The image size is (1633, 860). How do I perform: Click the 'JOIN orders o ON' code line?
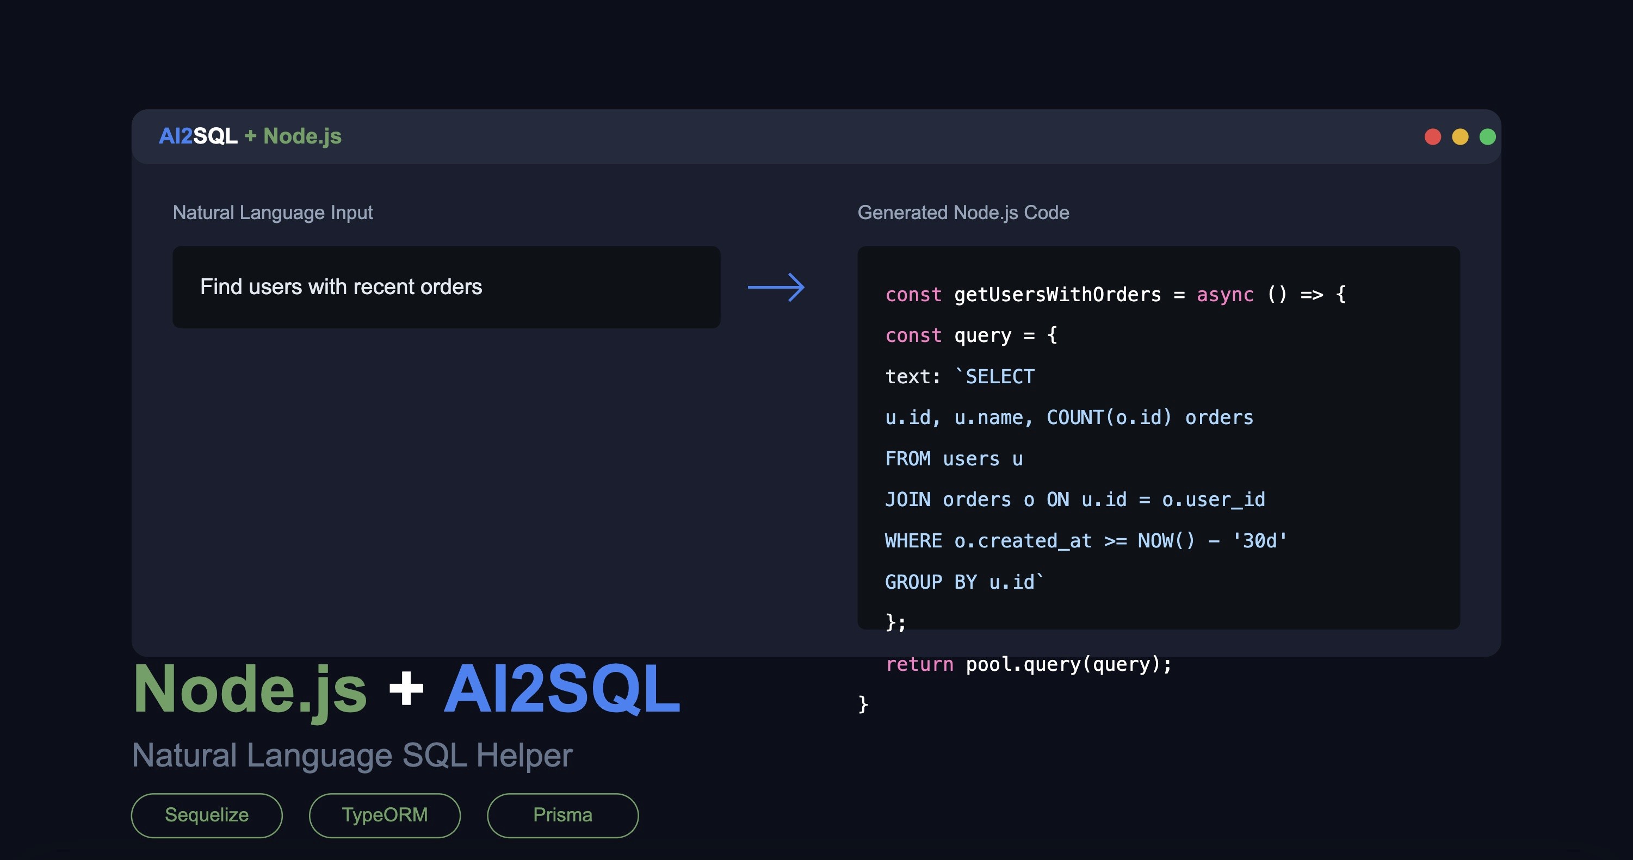[x=1075, y=500]
